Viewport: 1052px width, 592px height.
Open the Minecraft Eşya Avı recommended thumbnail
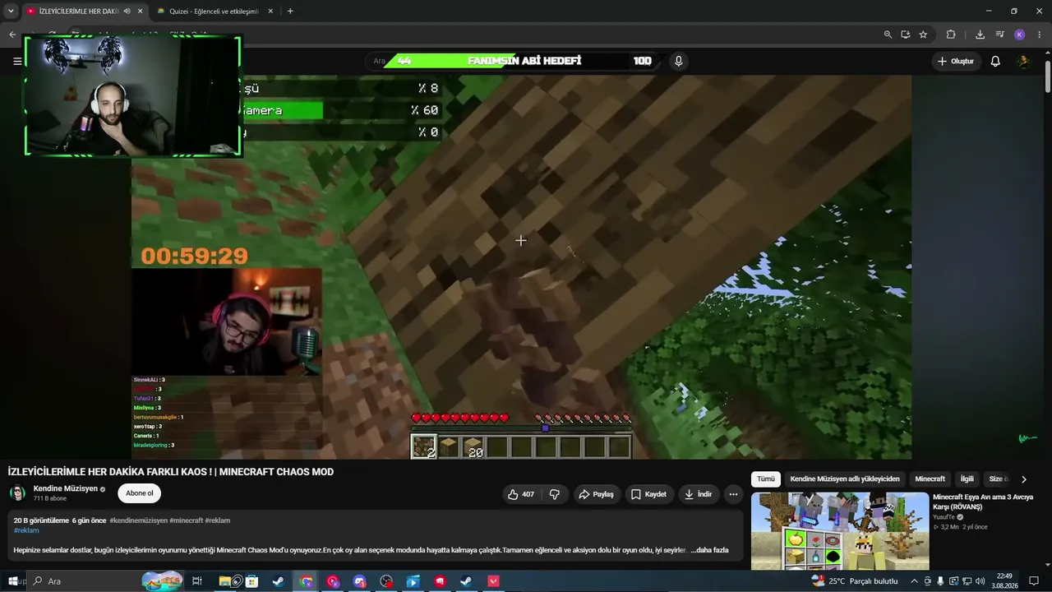840,530
